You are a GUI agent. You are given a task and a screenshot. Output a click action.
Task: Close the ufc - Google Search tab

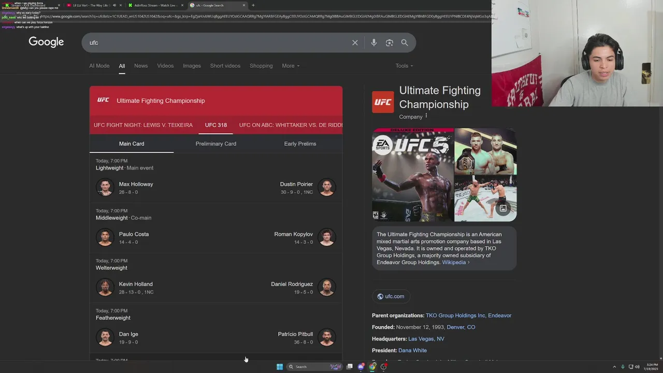coord(244,5)
